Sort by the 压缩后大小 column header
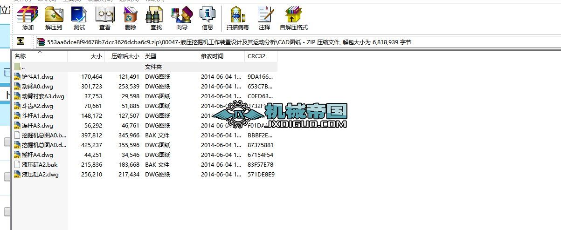The width and height of the screenshot is (561, 230). point(124,56)
